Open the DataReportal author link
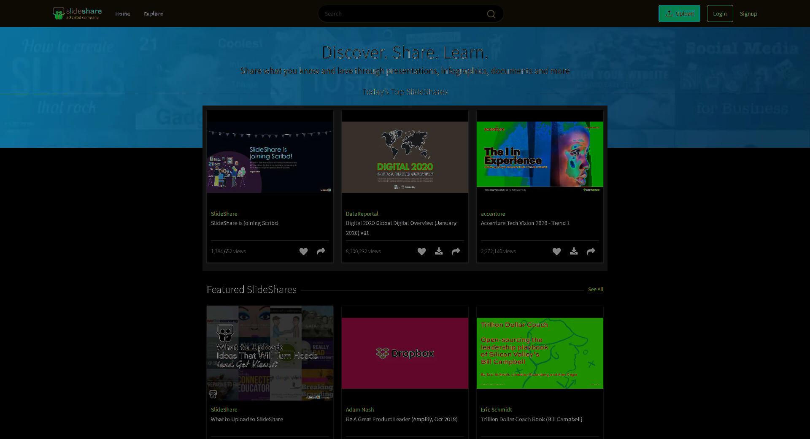 (x=362, y=214)
